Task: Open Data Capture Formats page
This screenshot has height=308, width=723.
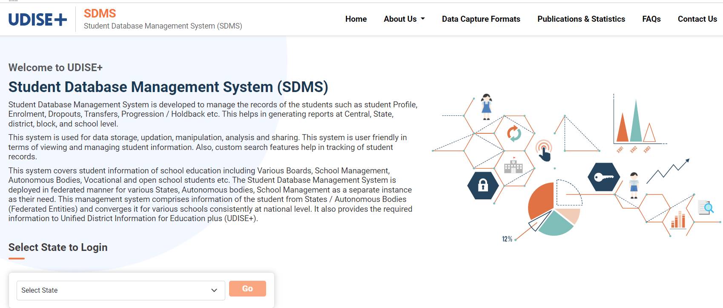Action: (x=481, y=19)
